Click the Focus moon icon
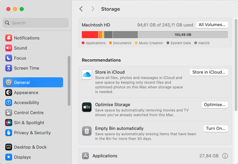 click(x=9, y=58)
